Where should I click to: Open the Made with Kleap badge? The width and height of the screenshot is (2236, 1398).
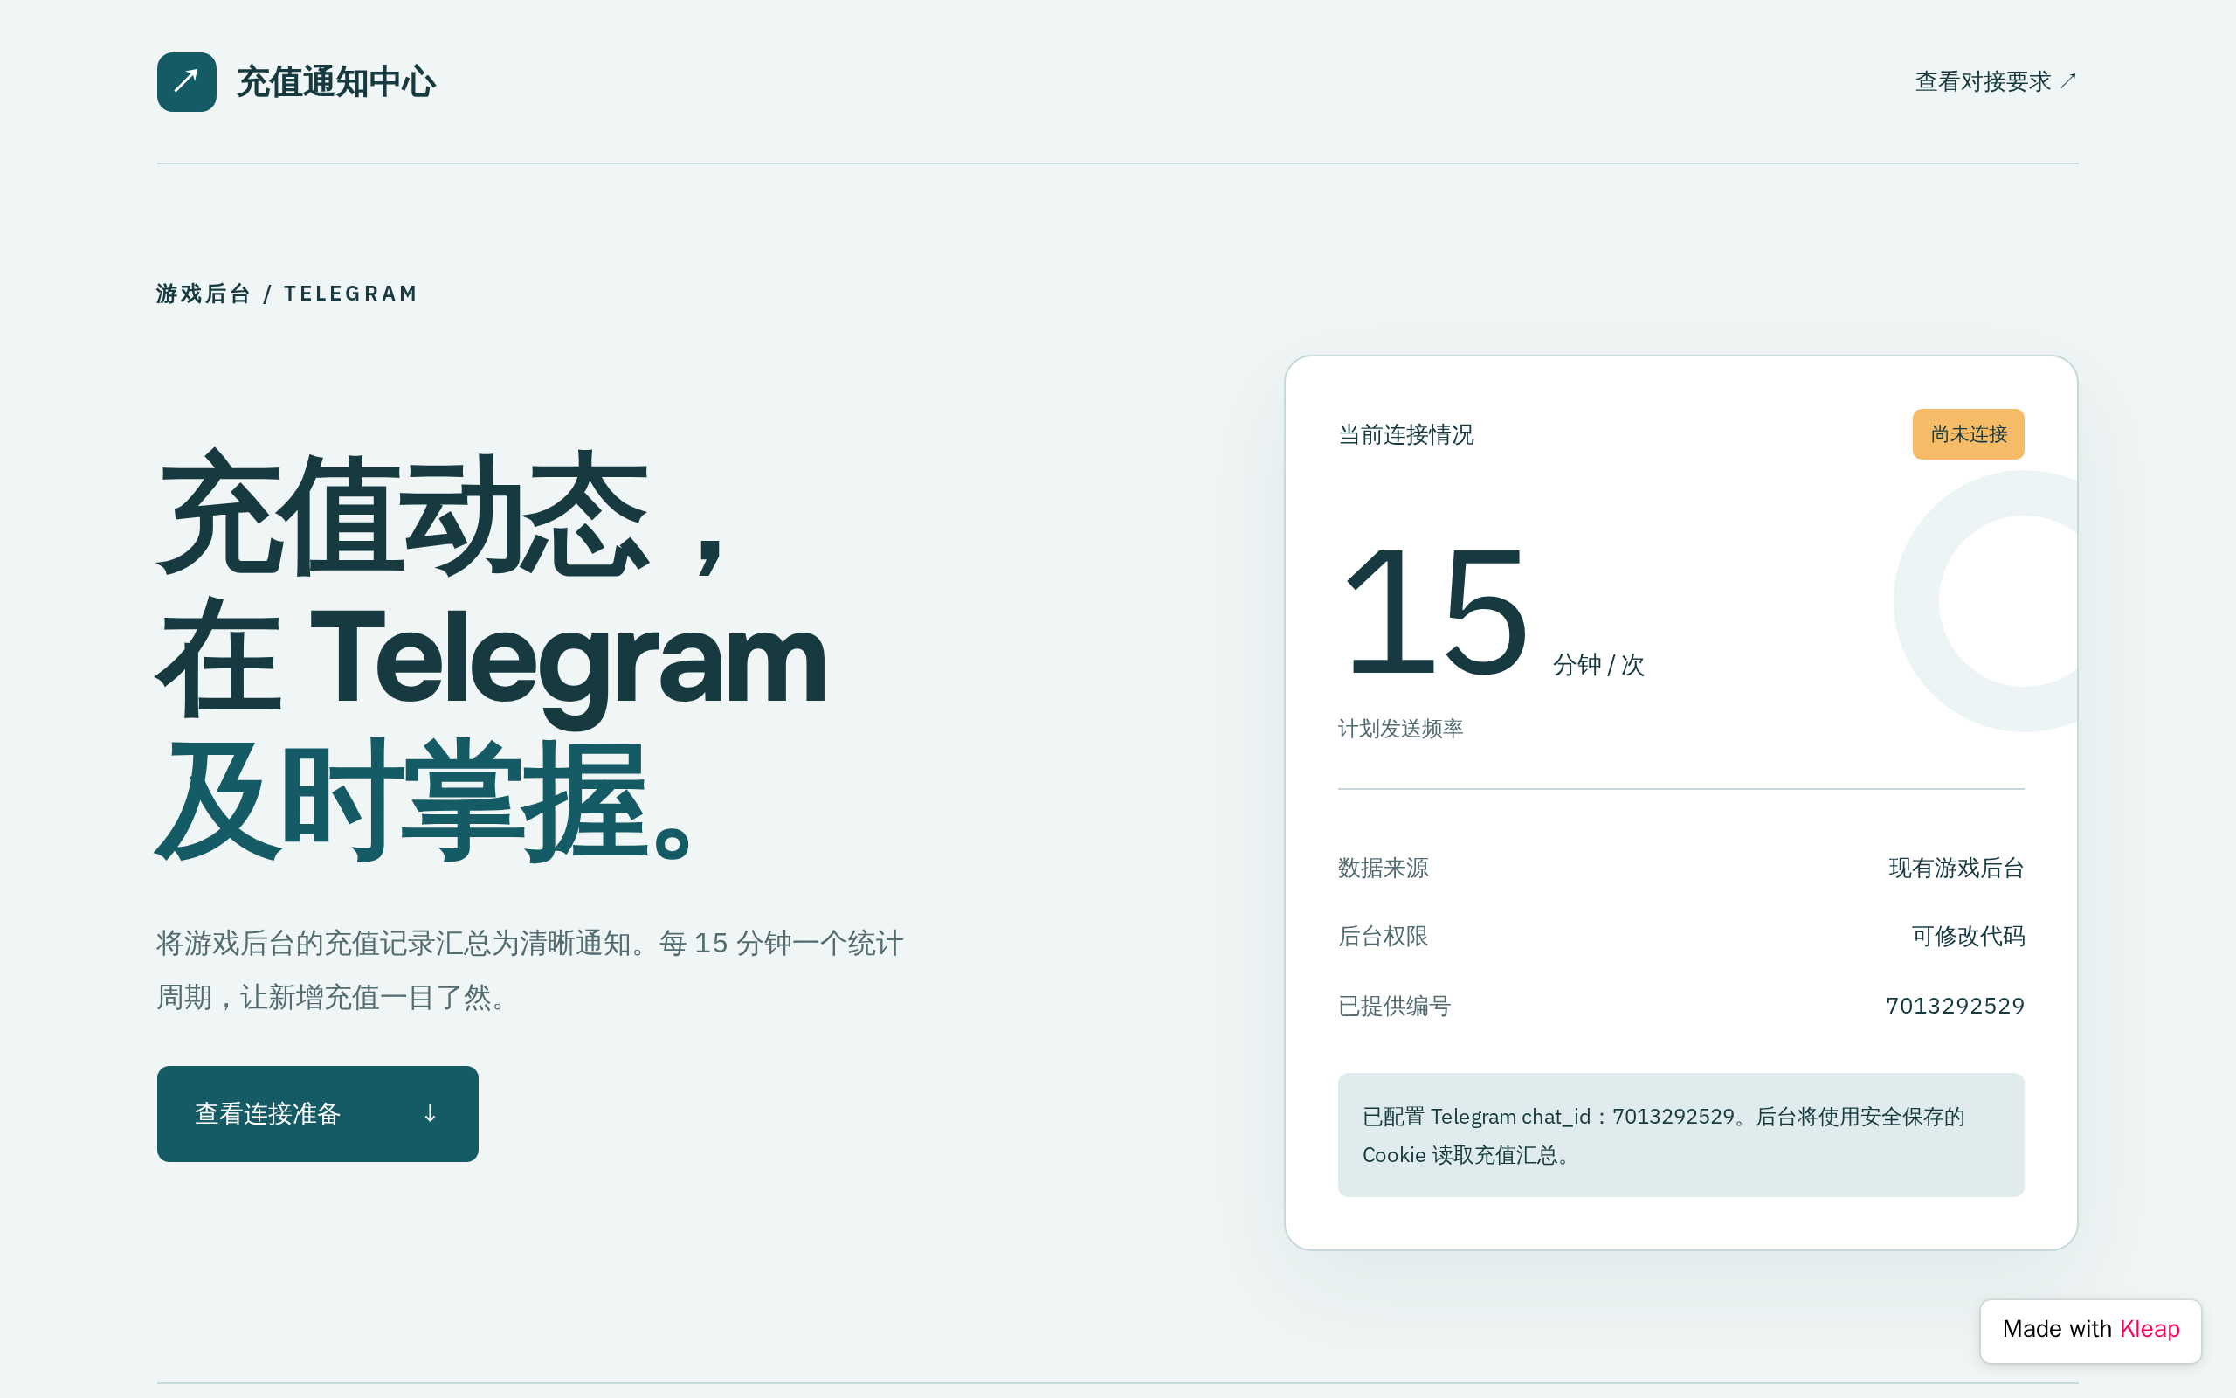2090,1330
